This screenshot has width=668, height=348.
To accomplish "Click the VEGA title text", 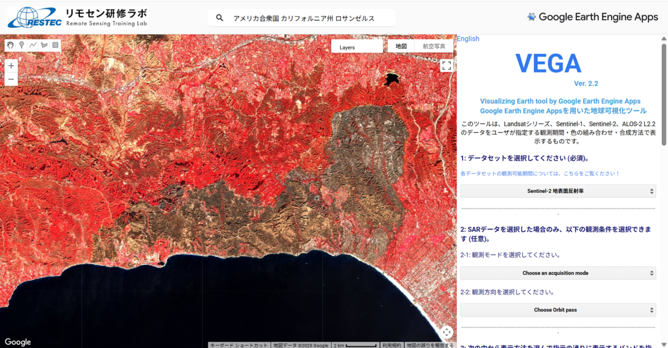I will coord(548,63).
